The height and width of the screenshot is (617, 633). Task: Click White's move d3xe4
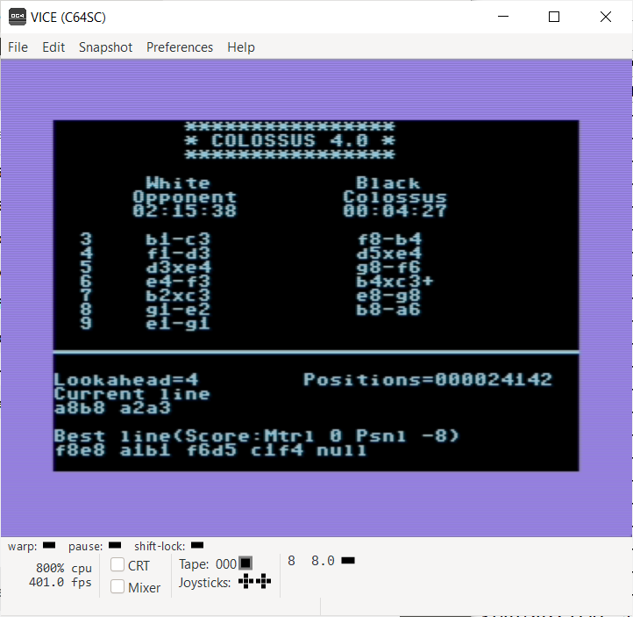[178, 268]
